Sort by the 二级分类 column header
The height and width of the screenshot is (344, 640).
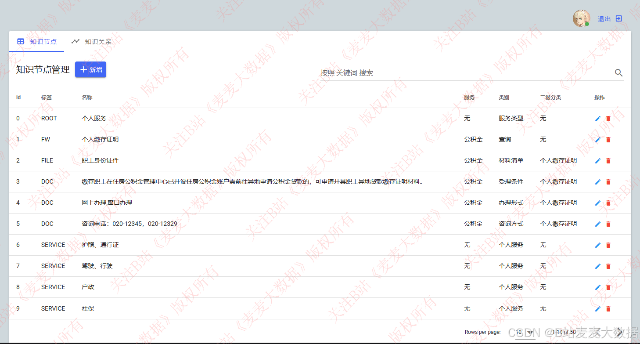550,98
